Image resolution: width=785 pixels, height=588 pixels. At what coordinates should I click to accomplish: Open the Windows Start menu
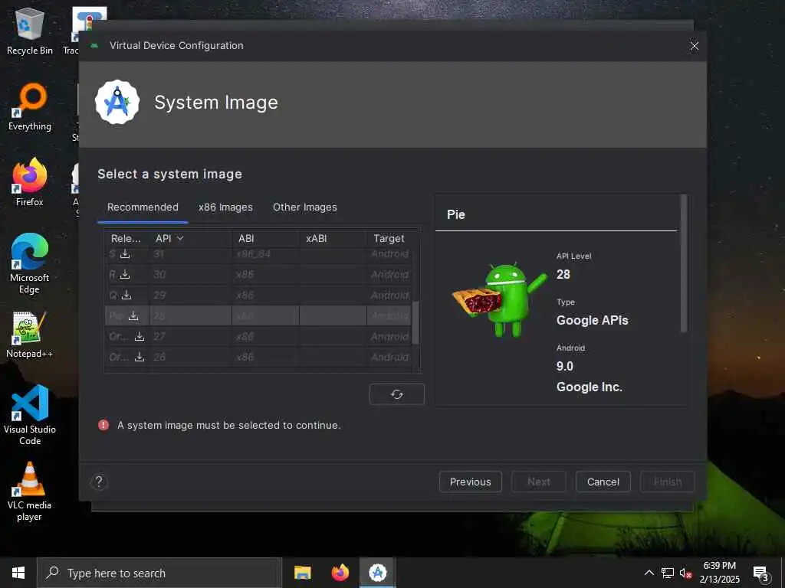coord(18,573)
